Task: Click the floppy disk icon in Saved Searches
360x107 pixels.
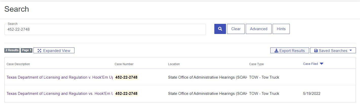Action: coord(316,50)
